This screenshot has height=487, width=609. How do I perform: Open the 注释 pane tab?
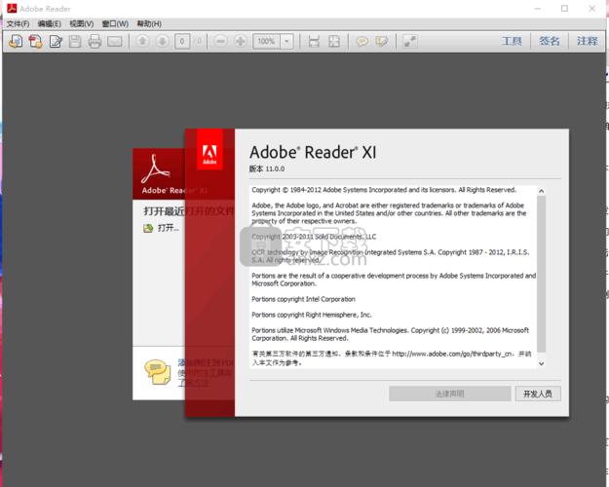coord(587,41)
